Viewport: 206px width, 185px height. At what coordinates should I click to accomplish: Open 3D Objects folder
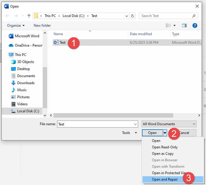[x=23, y=62]
